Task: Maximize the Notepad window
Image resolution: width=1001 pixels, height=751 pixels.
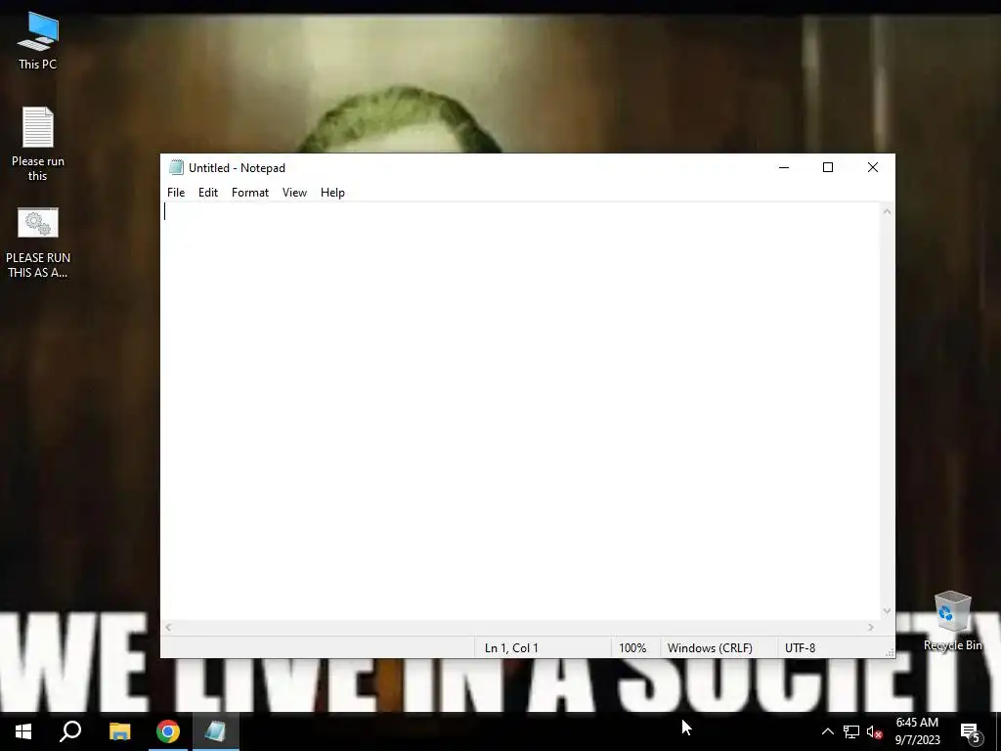Action: tap(828, 167)
